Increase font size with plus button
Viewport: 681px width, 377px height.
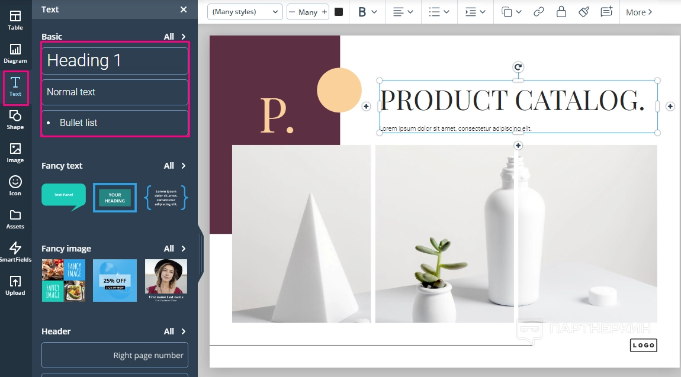point(324,12)
